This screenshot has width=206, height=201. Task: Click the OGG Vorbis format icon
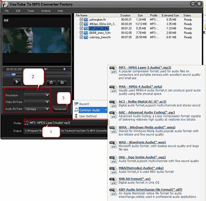coord(113,159)
